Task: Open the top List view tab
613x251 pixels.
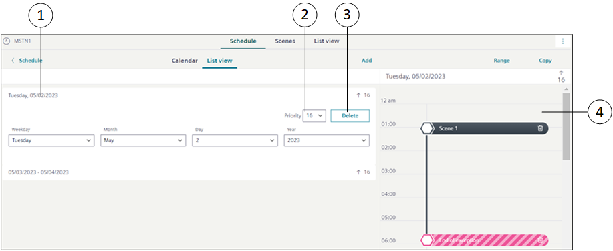Action: point(326,41)
